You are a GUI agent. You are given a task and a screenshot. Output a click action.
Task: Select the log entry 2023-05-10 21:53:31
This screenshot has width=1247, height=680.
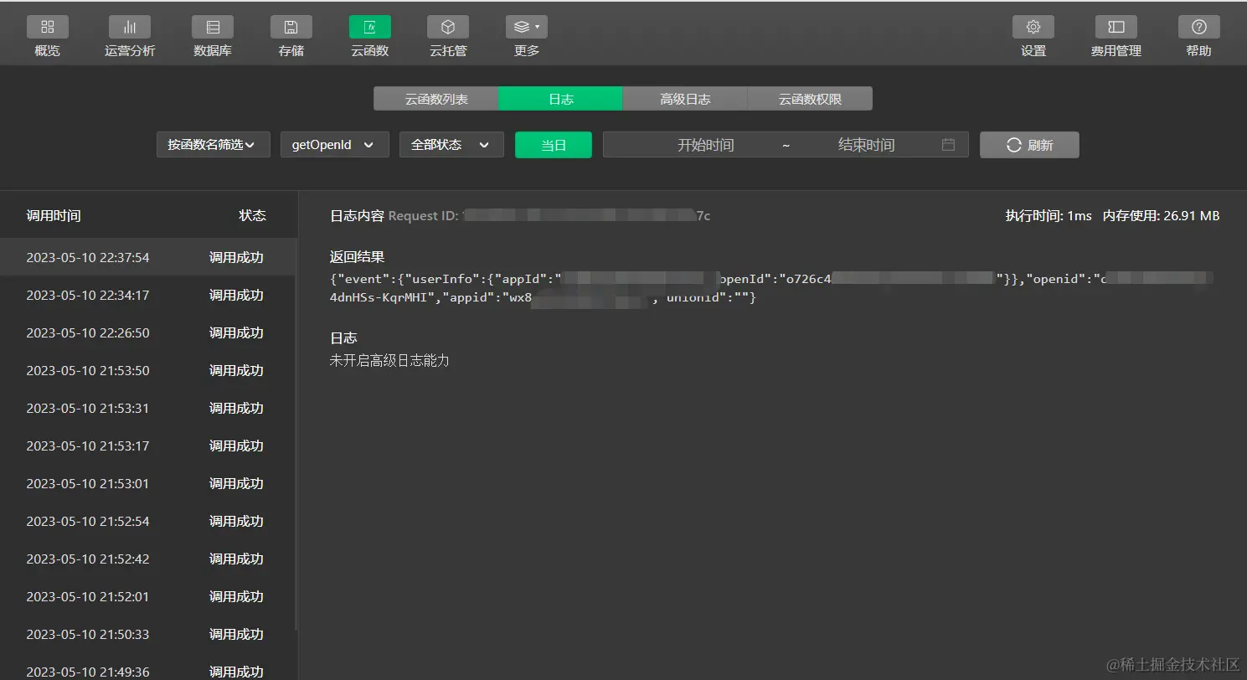[x=148, y=408]
